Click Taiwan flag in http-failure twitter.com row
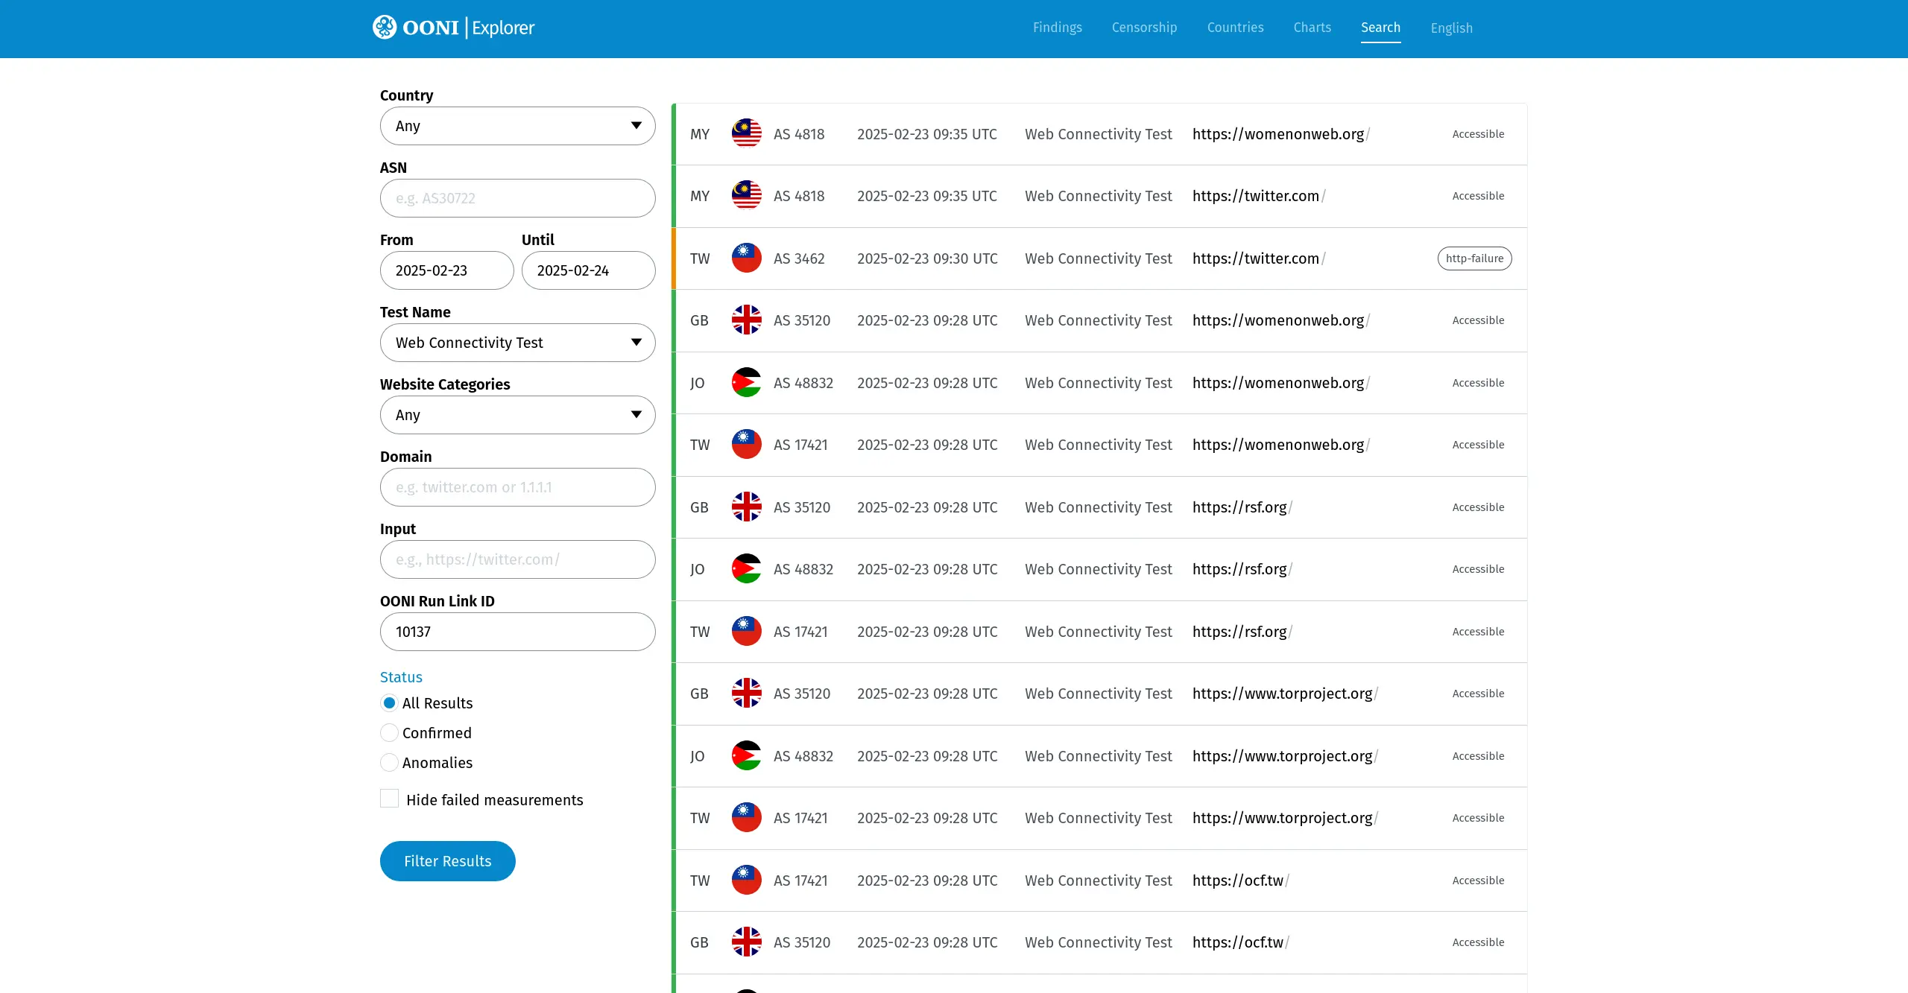 [x=746, y=258]
